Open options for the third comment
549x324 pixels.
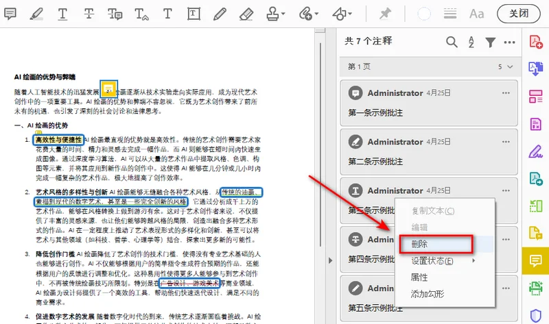(x=506, y=190)
